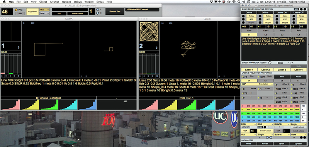Click the Undo button
Image resolution: width=309 pixels, height=147 pixels.
click(299, 66)
